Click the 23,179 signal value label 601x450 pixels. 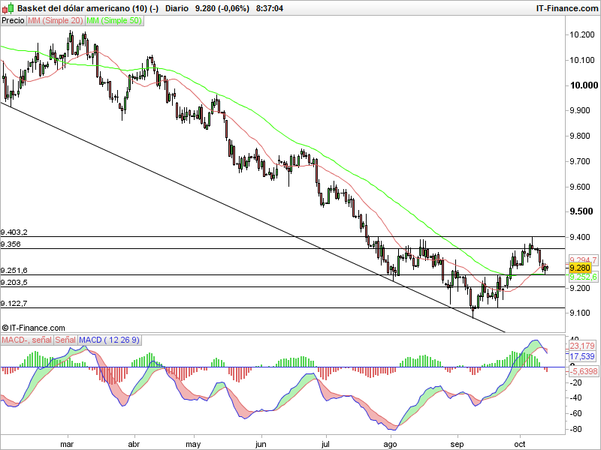(581, 346)
